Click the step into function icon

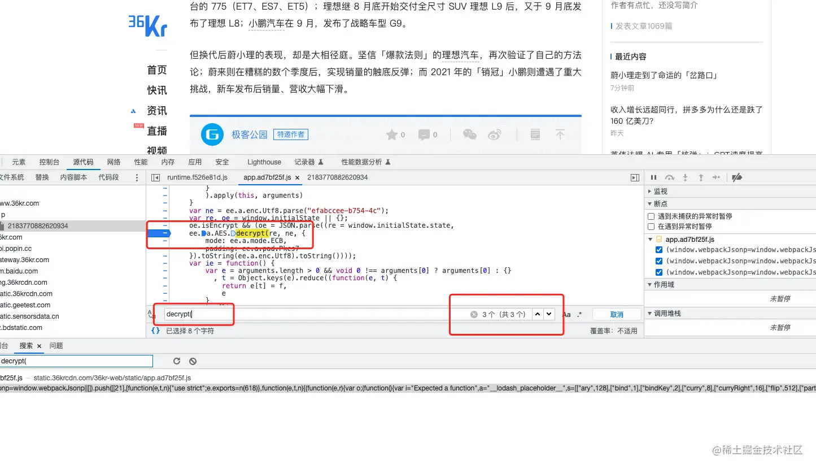point(685,177)
